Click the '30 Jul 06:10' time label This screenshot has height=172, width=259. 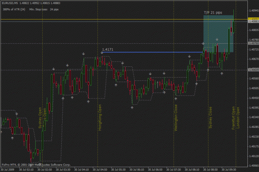point(137,170)
